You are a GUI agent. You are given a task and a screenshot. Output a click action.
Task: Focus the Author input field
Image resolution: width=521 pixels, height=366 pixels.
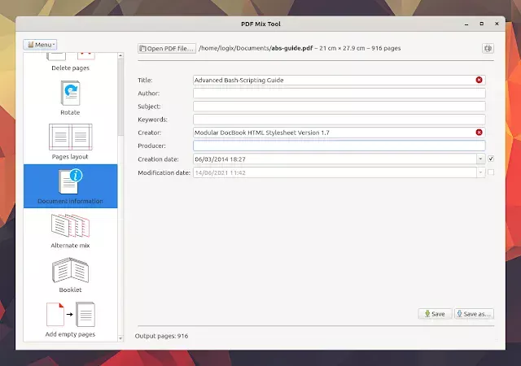pos(339,93)
